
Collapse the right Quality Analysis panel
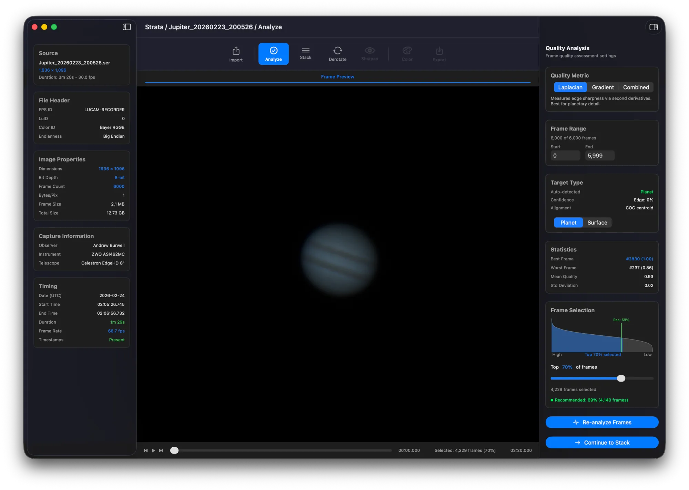coord(653,27)
